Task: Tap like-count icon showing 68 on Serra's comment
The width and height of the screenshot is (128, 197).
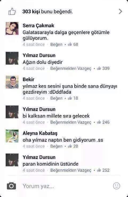Action: click(70, 44)
